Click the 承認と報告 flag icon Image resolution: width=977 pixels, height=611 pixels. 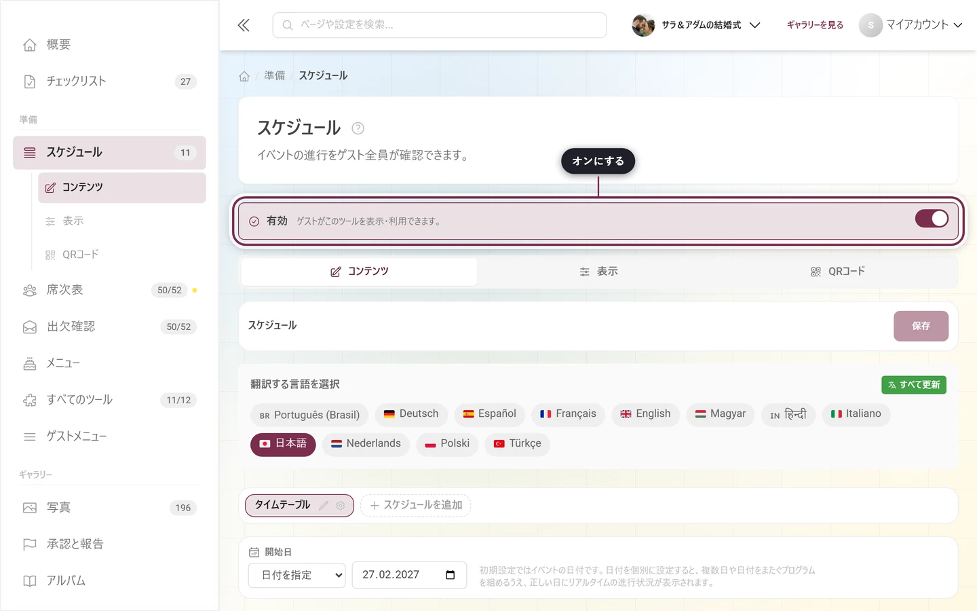pyautogui.click(x=30, y=544)
